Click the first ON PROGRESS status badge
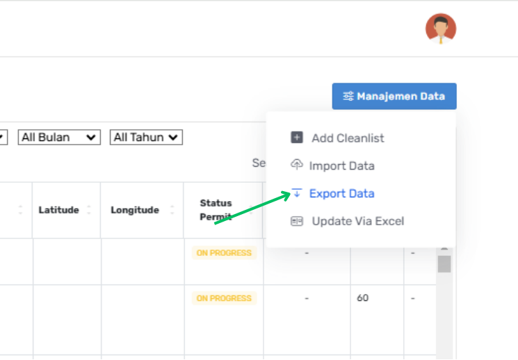518x360 pixels. coord(224,253)
